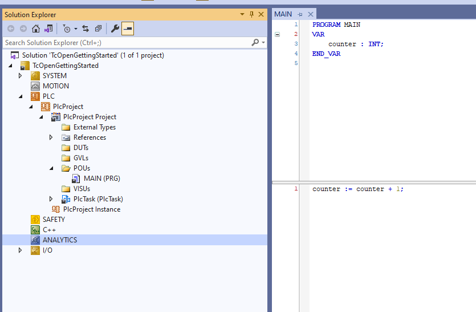The image size is (476, 312).
Task: Collapse the PlcProject node
Action: pos(31,107)
